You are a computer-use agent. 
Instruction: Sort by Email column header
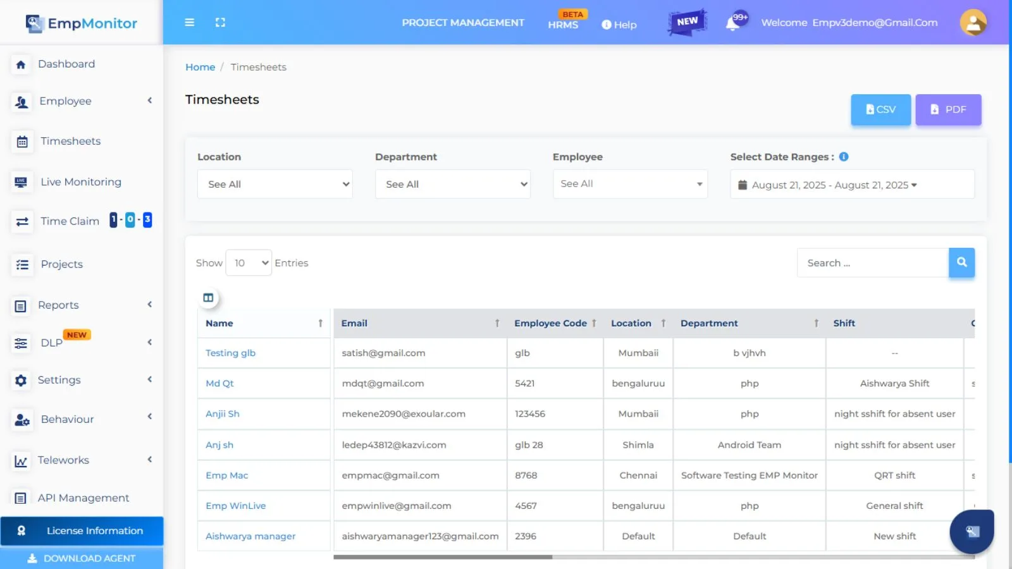[x=420, y=323]
